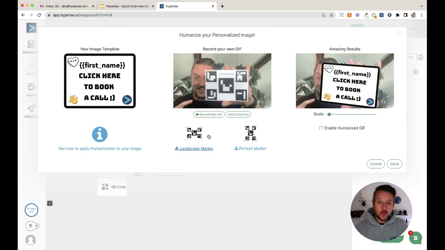Screen dimensions: 445x250
Task: Bookmark this page with the star icon
Action: pyautogui.click(x=331, y=15)
